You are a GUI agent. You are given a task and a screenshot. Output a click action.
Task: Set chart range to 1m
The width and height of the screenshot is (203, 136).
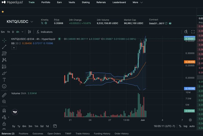pos(36,126)
